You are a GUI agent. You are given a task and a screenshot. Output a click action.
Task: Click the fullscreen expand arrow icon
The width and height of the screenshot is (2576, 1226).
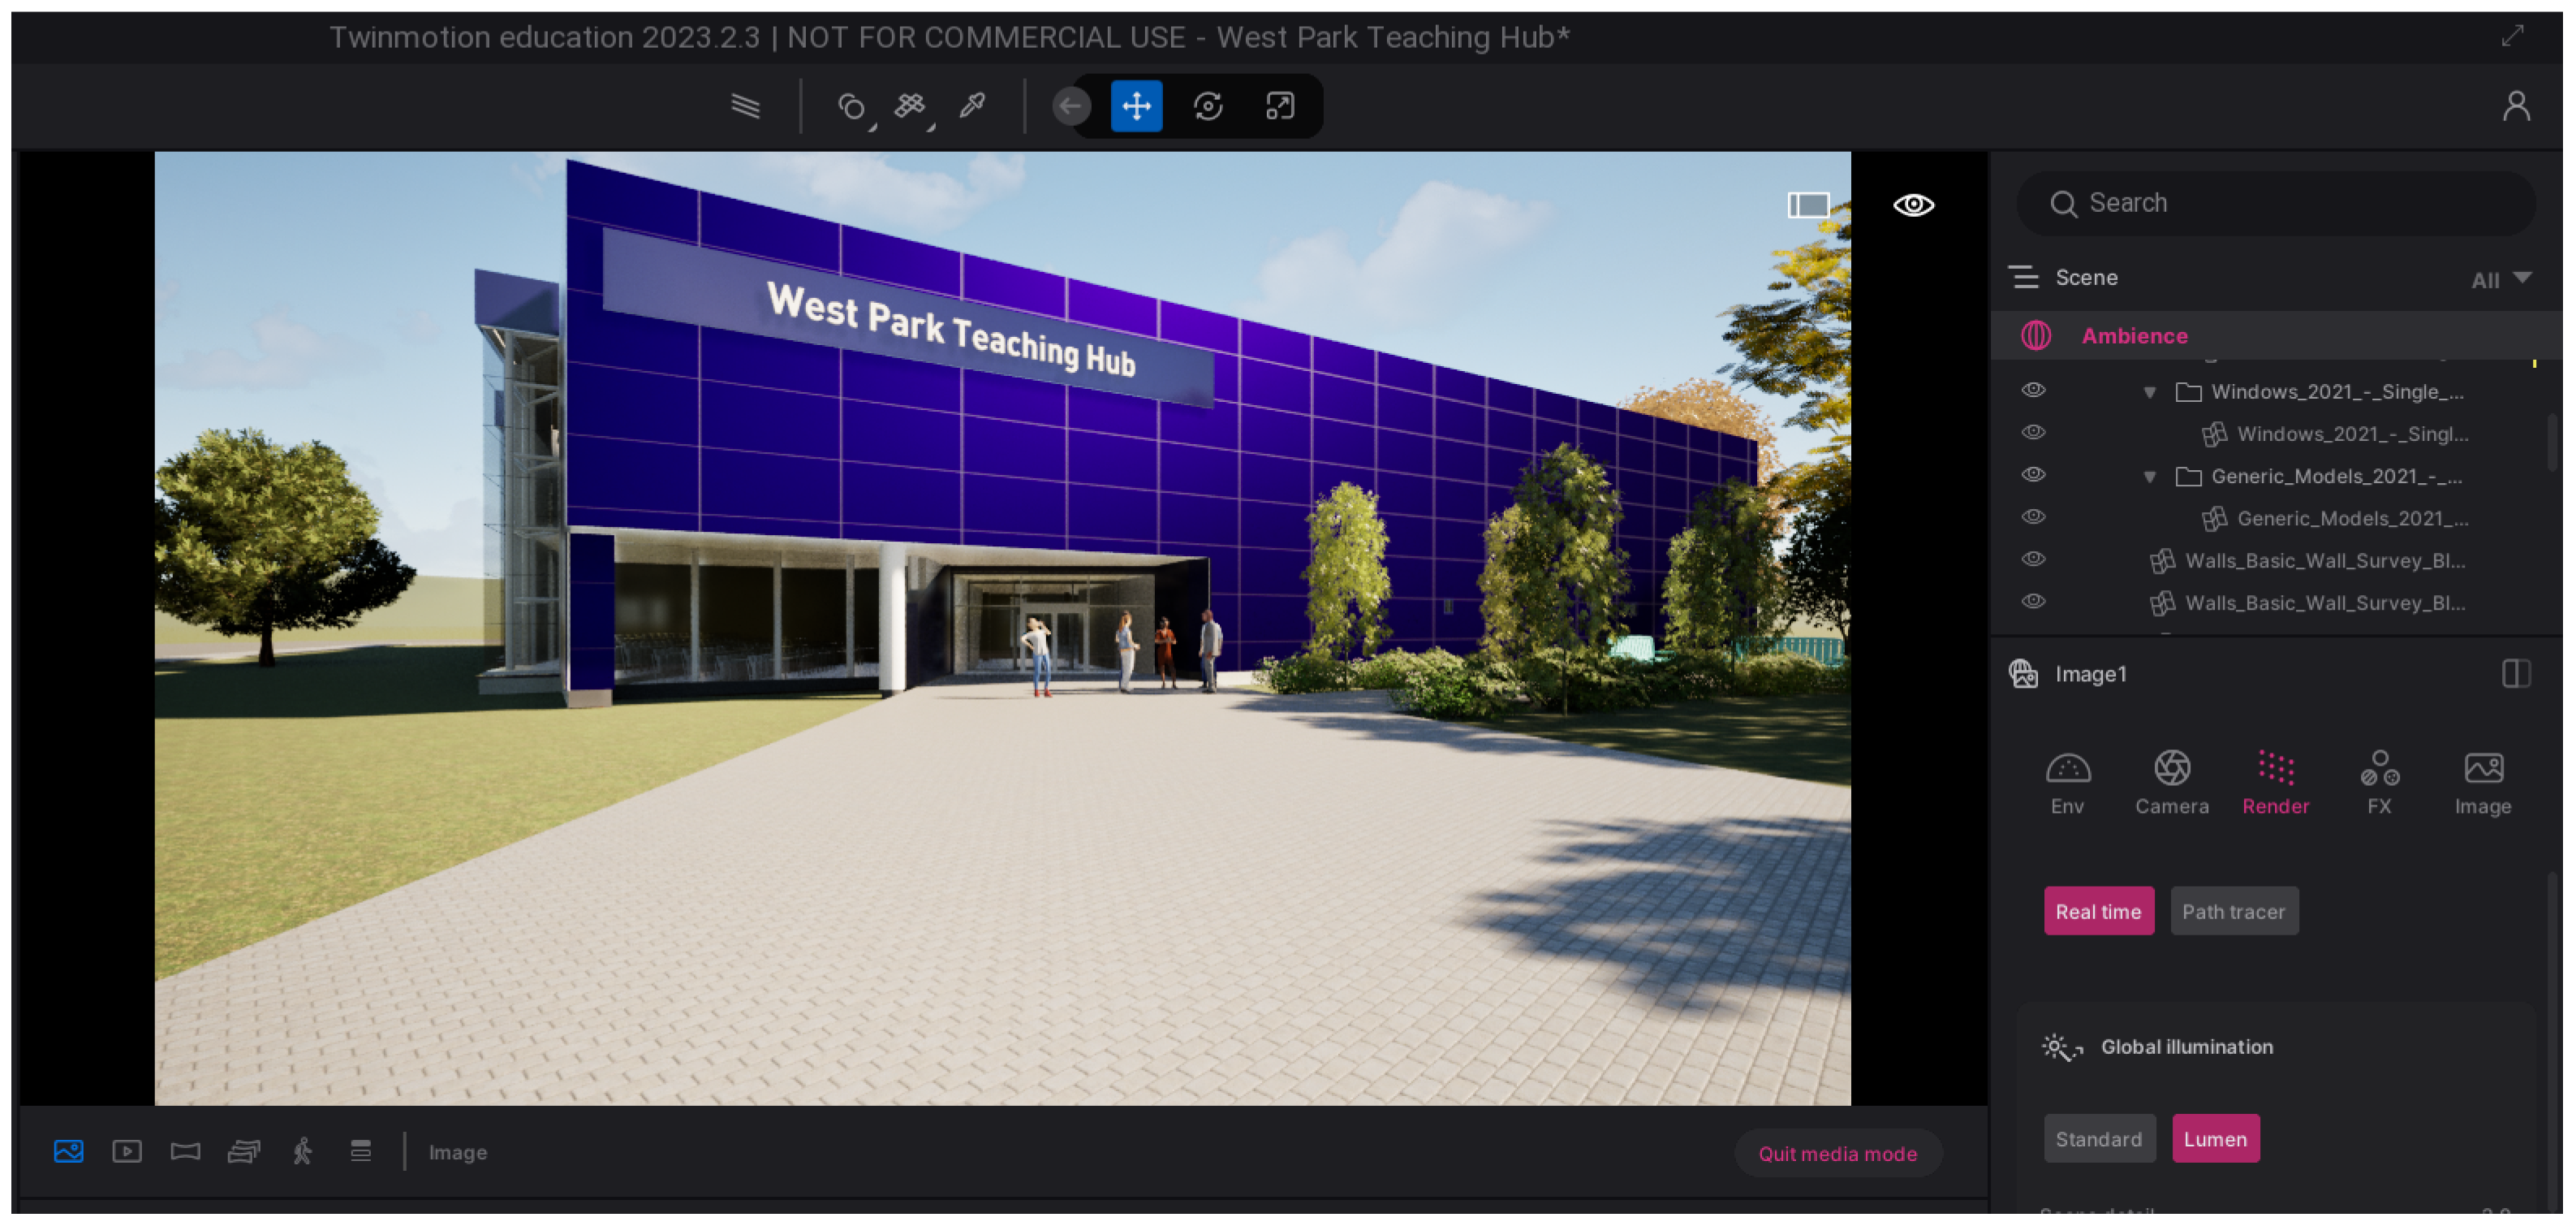click(x=2512, y=37)
